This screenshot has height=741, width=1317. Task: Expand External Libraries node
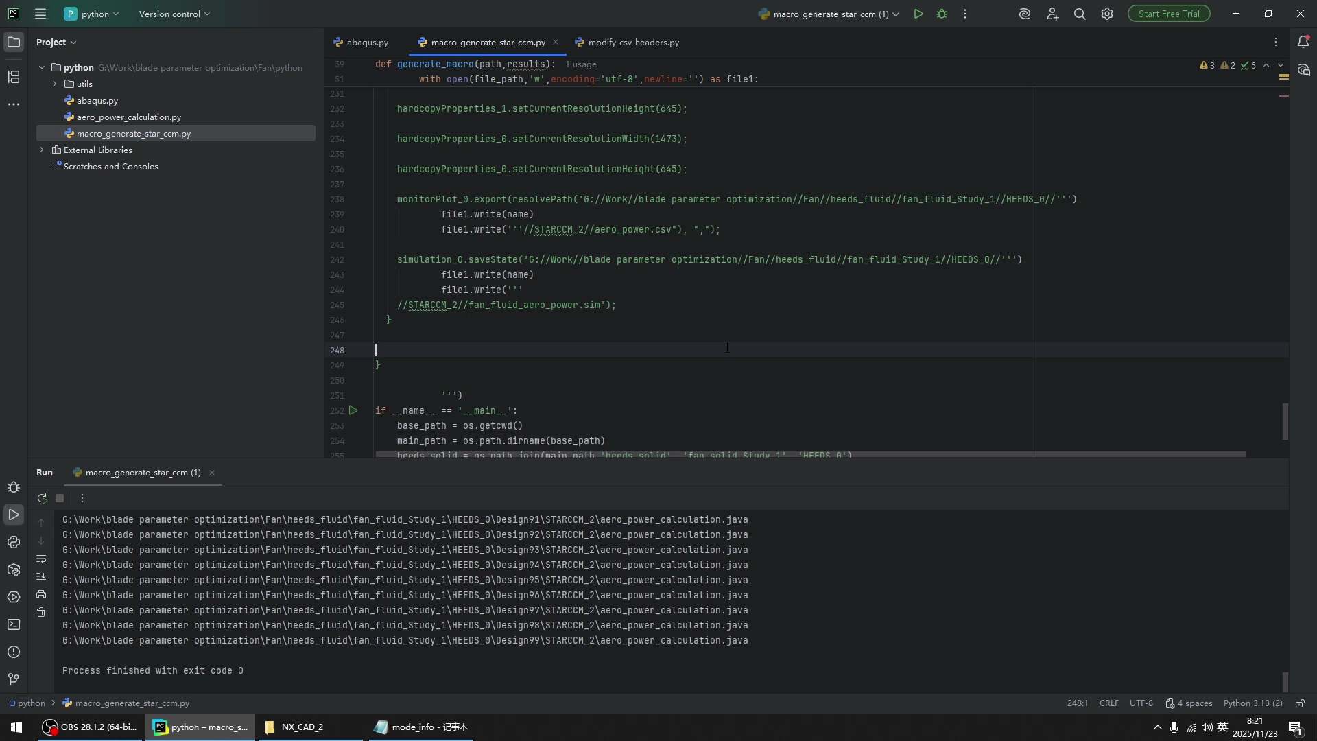tap(42, 150)
